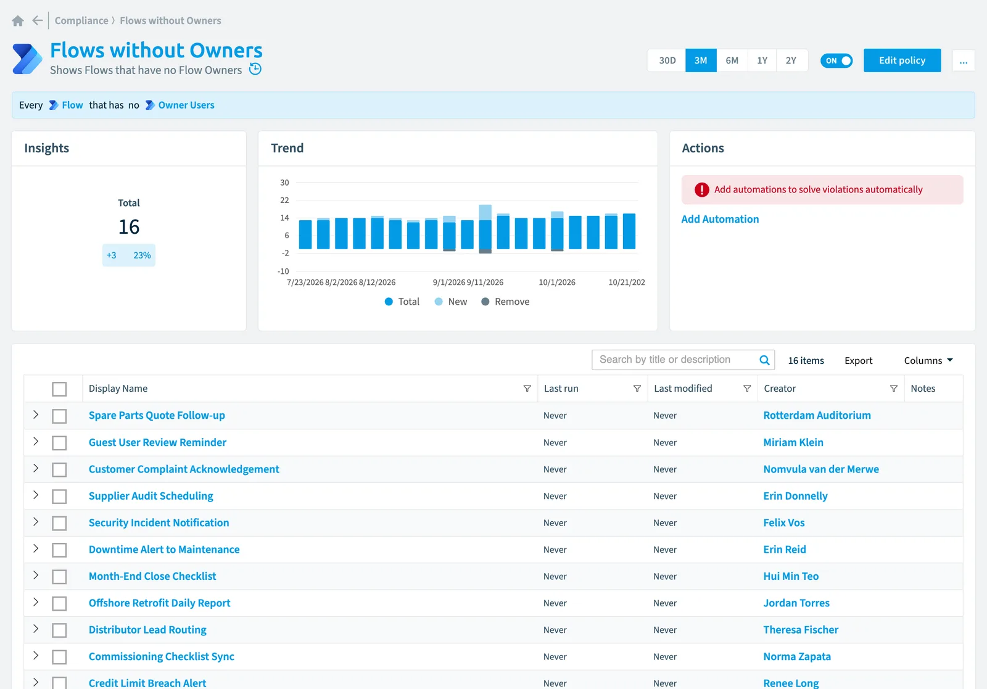The height and width of the screenshot is (689, 987).
Task: Select the Supplier Audit Scheduling checkbox
Action: (59, 497)
